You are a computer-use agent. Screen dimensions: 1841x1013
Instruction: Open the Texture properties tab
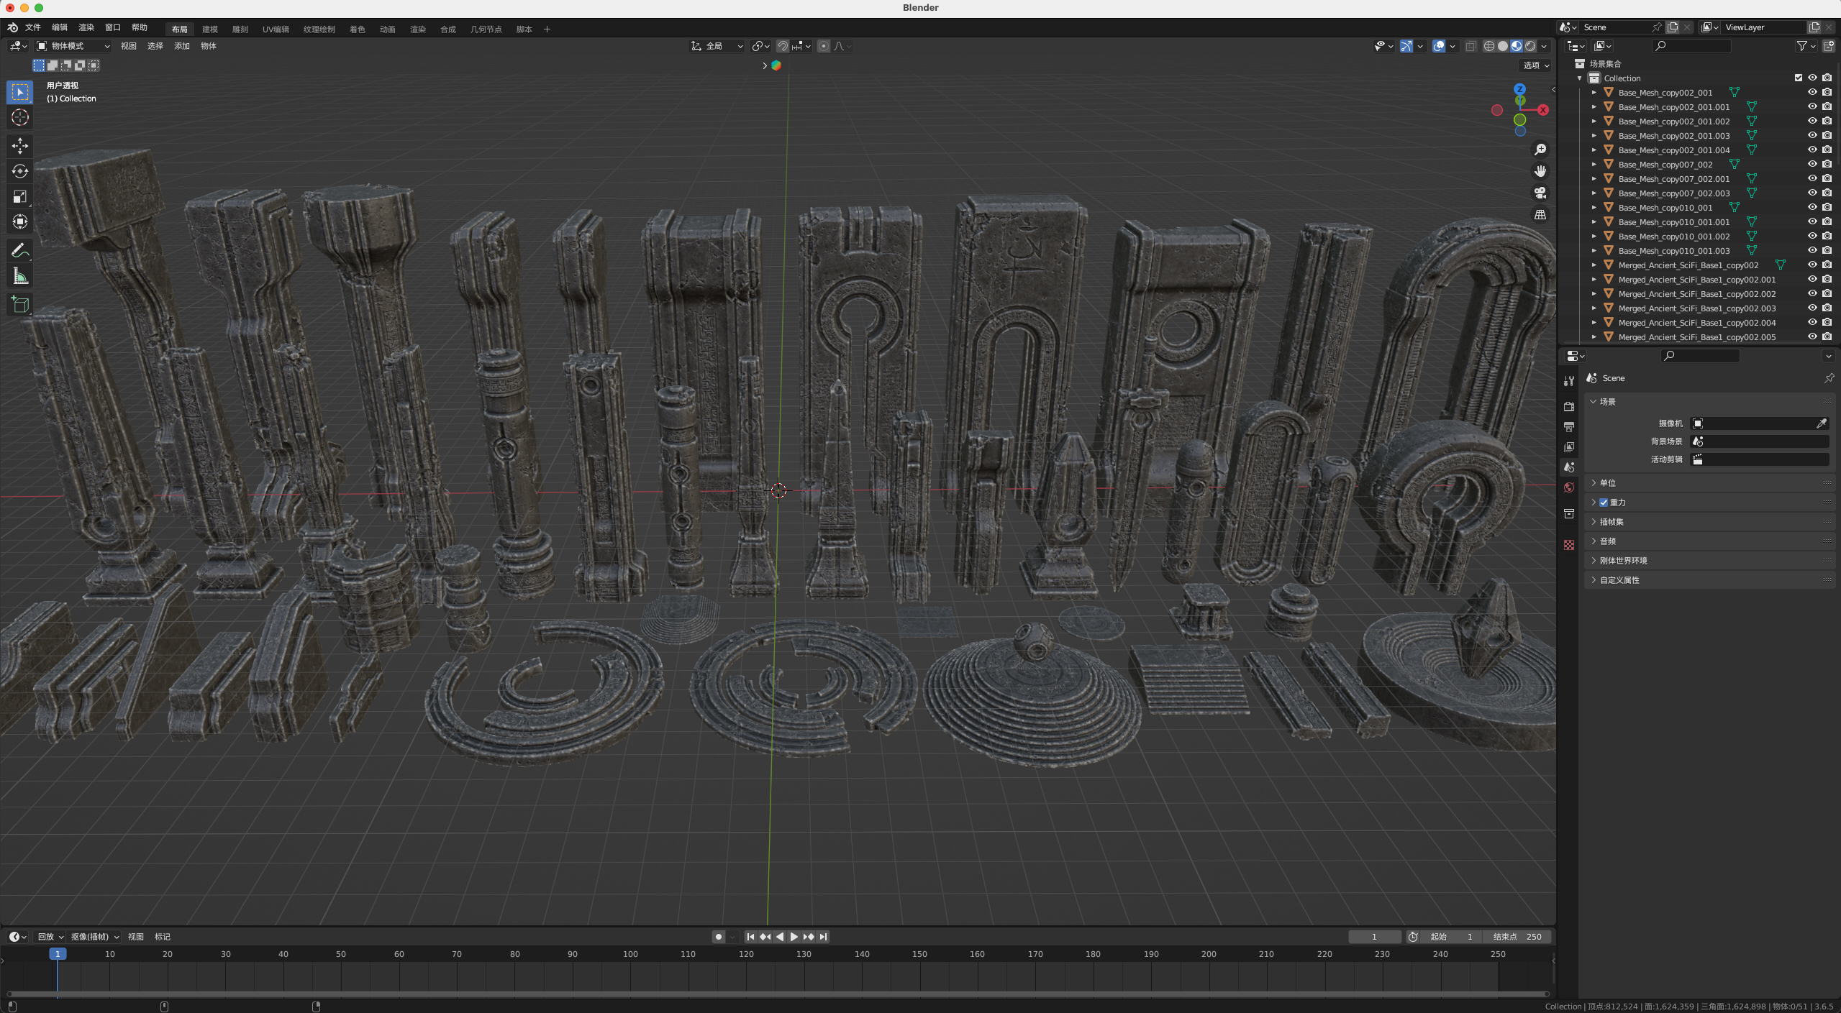click(1569, 545)
